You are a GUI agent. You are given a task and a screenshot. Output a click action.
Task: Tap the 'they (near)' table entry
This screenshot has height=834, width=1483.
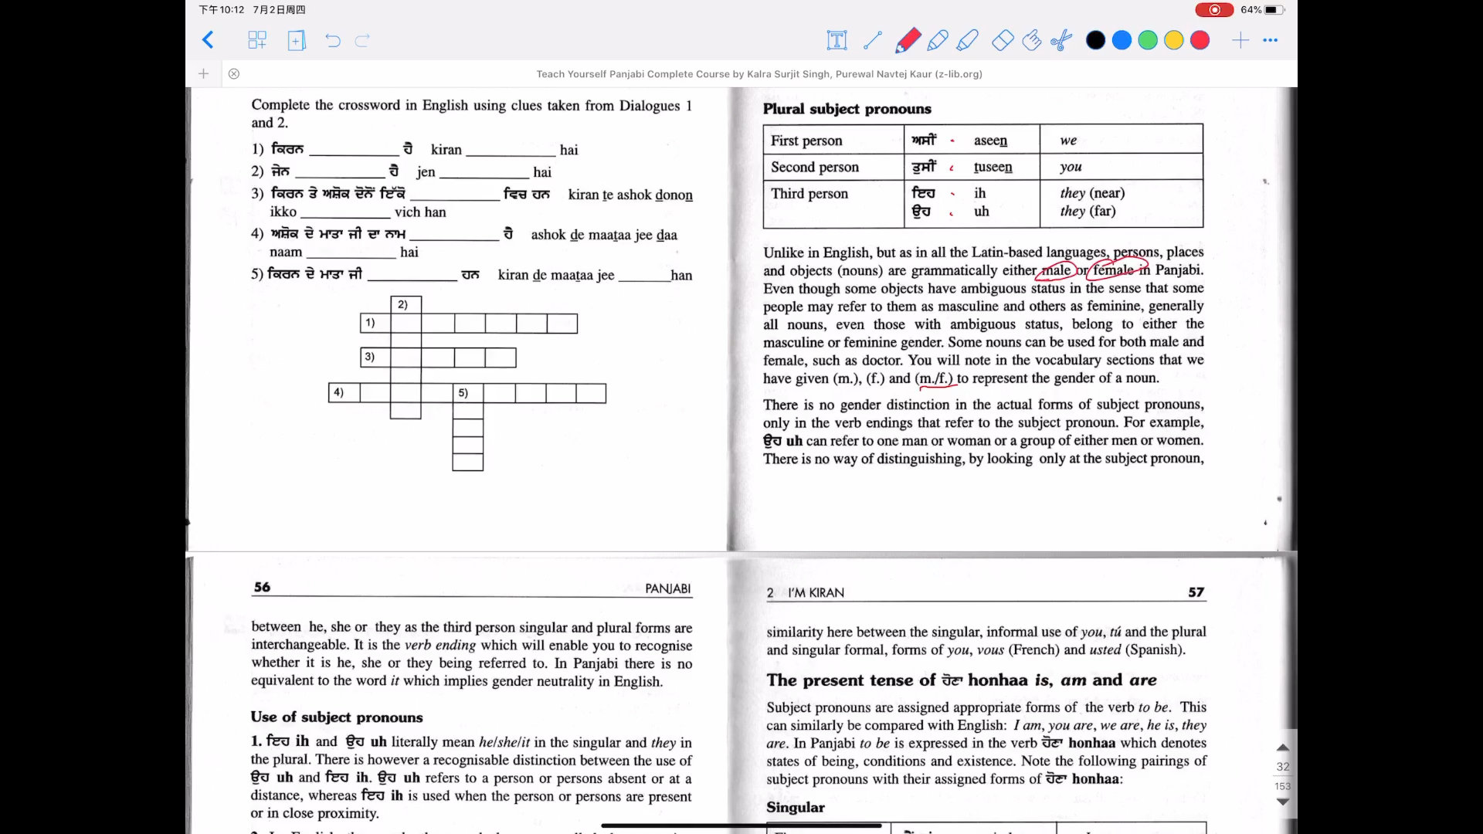[x=1092, y=193]
